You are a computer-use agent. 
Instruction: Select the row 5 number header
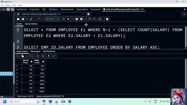[x=18, y=80]
